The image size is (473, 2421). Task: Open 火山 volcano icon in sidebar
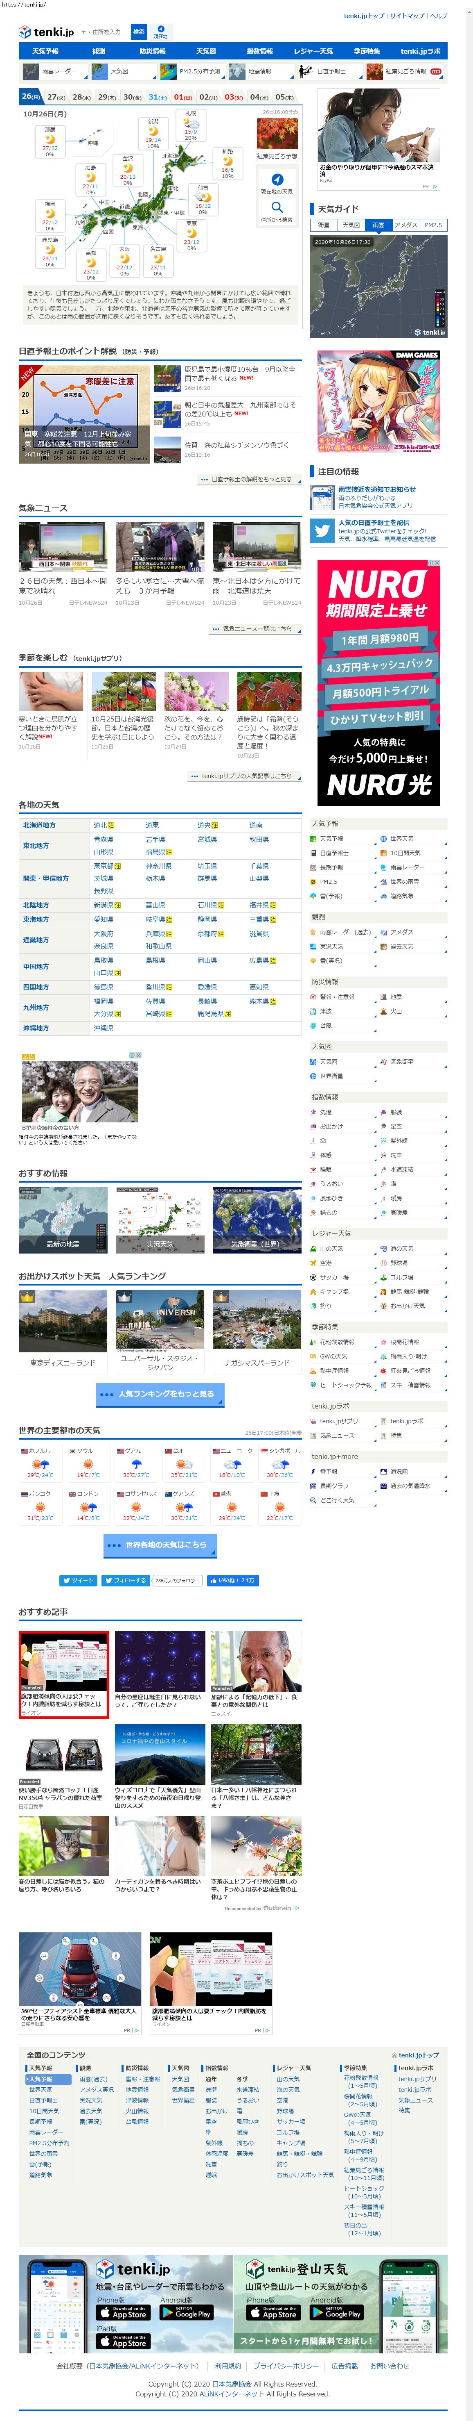[x=384, y=1012]
